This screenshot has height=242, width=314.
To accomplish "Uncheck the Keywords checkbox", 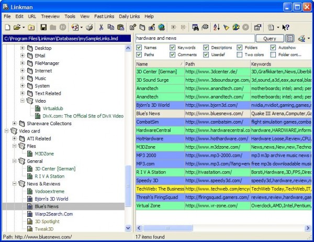I will coord(173,48).
